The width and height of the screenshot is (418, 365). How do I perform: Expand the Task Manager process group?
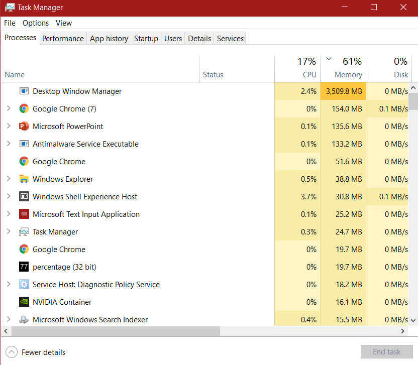[x=9, y=231]
